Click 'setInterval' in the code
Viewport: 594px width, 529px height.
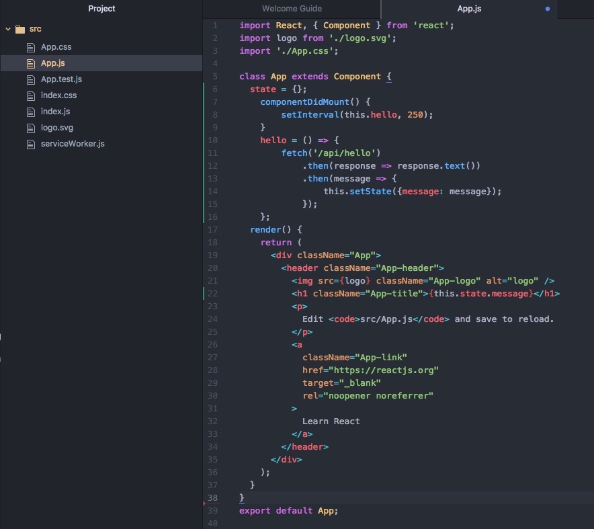coord(310,115)
